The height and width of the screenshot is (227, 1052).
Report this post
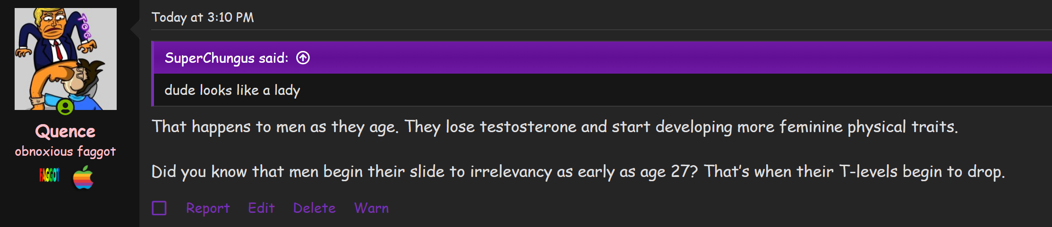point(208,208)
